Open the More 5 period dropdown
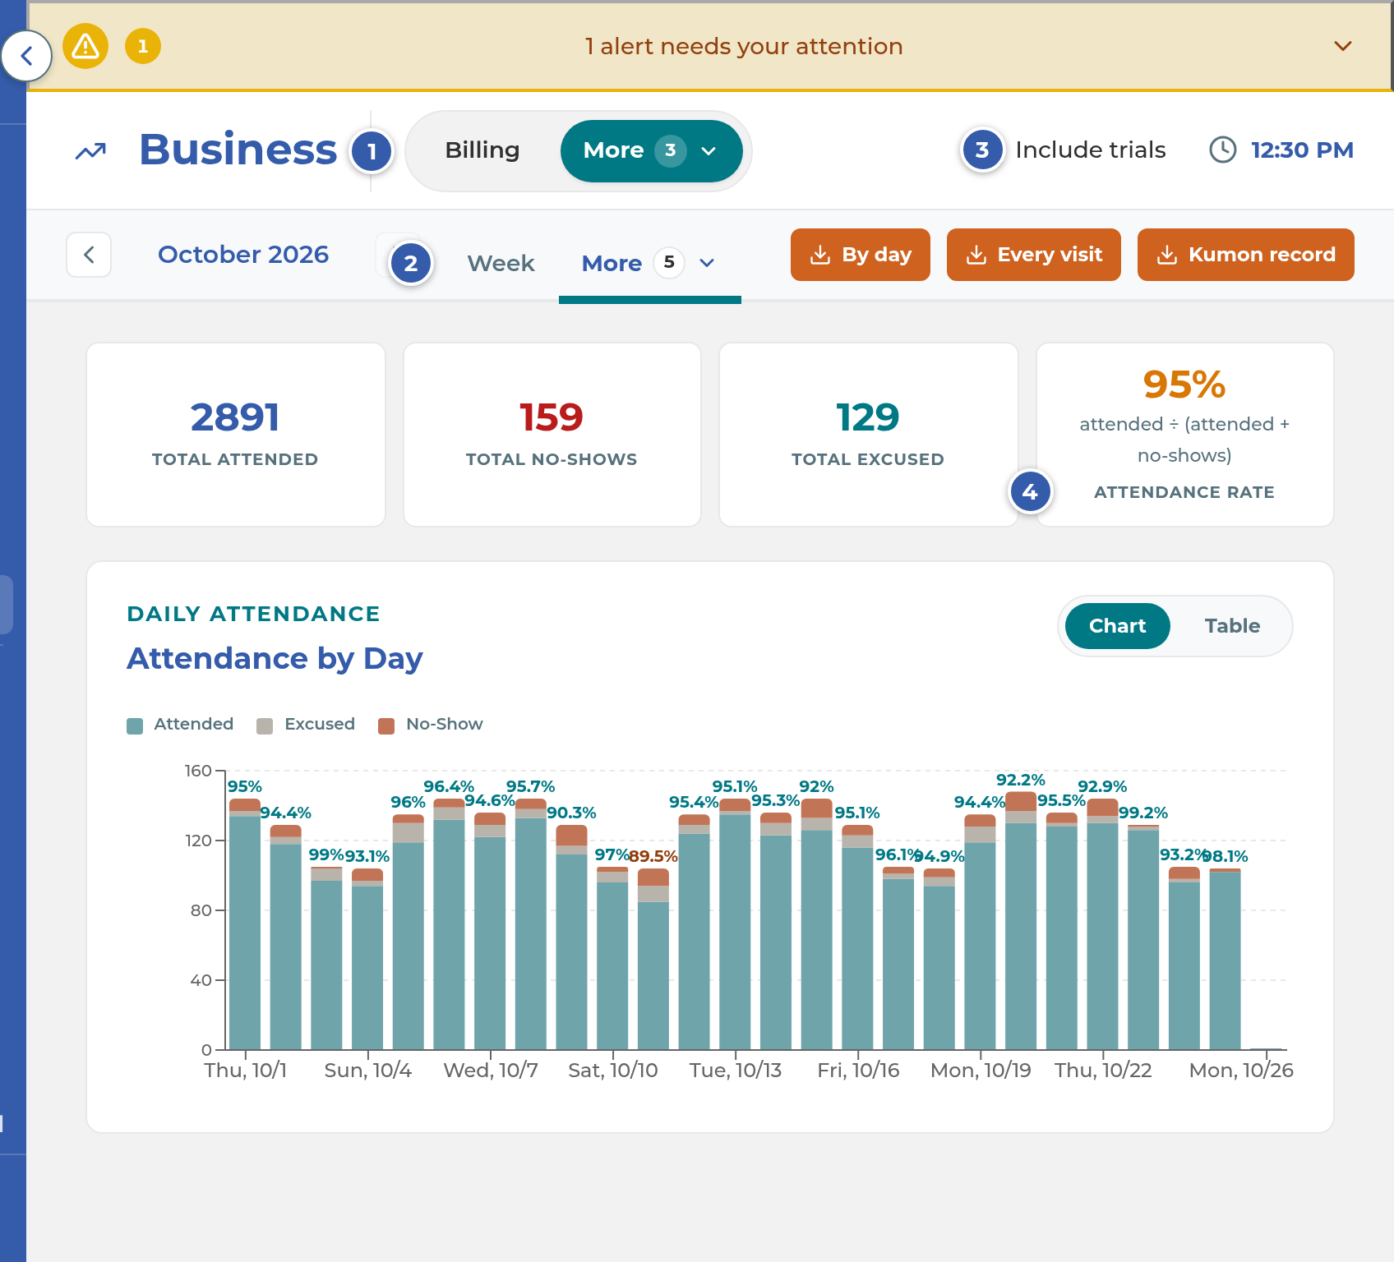1394x1262 pixels. tap(649, 263)
